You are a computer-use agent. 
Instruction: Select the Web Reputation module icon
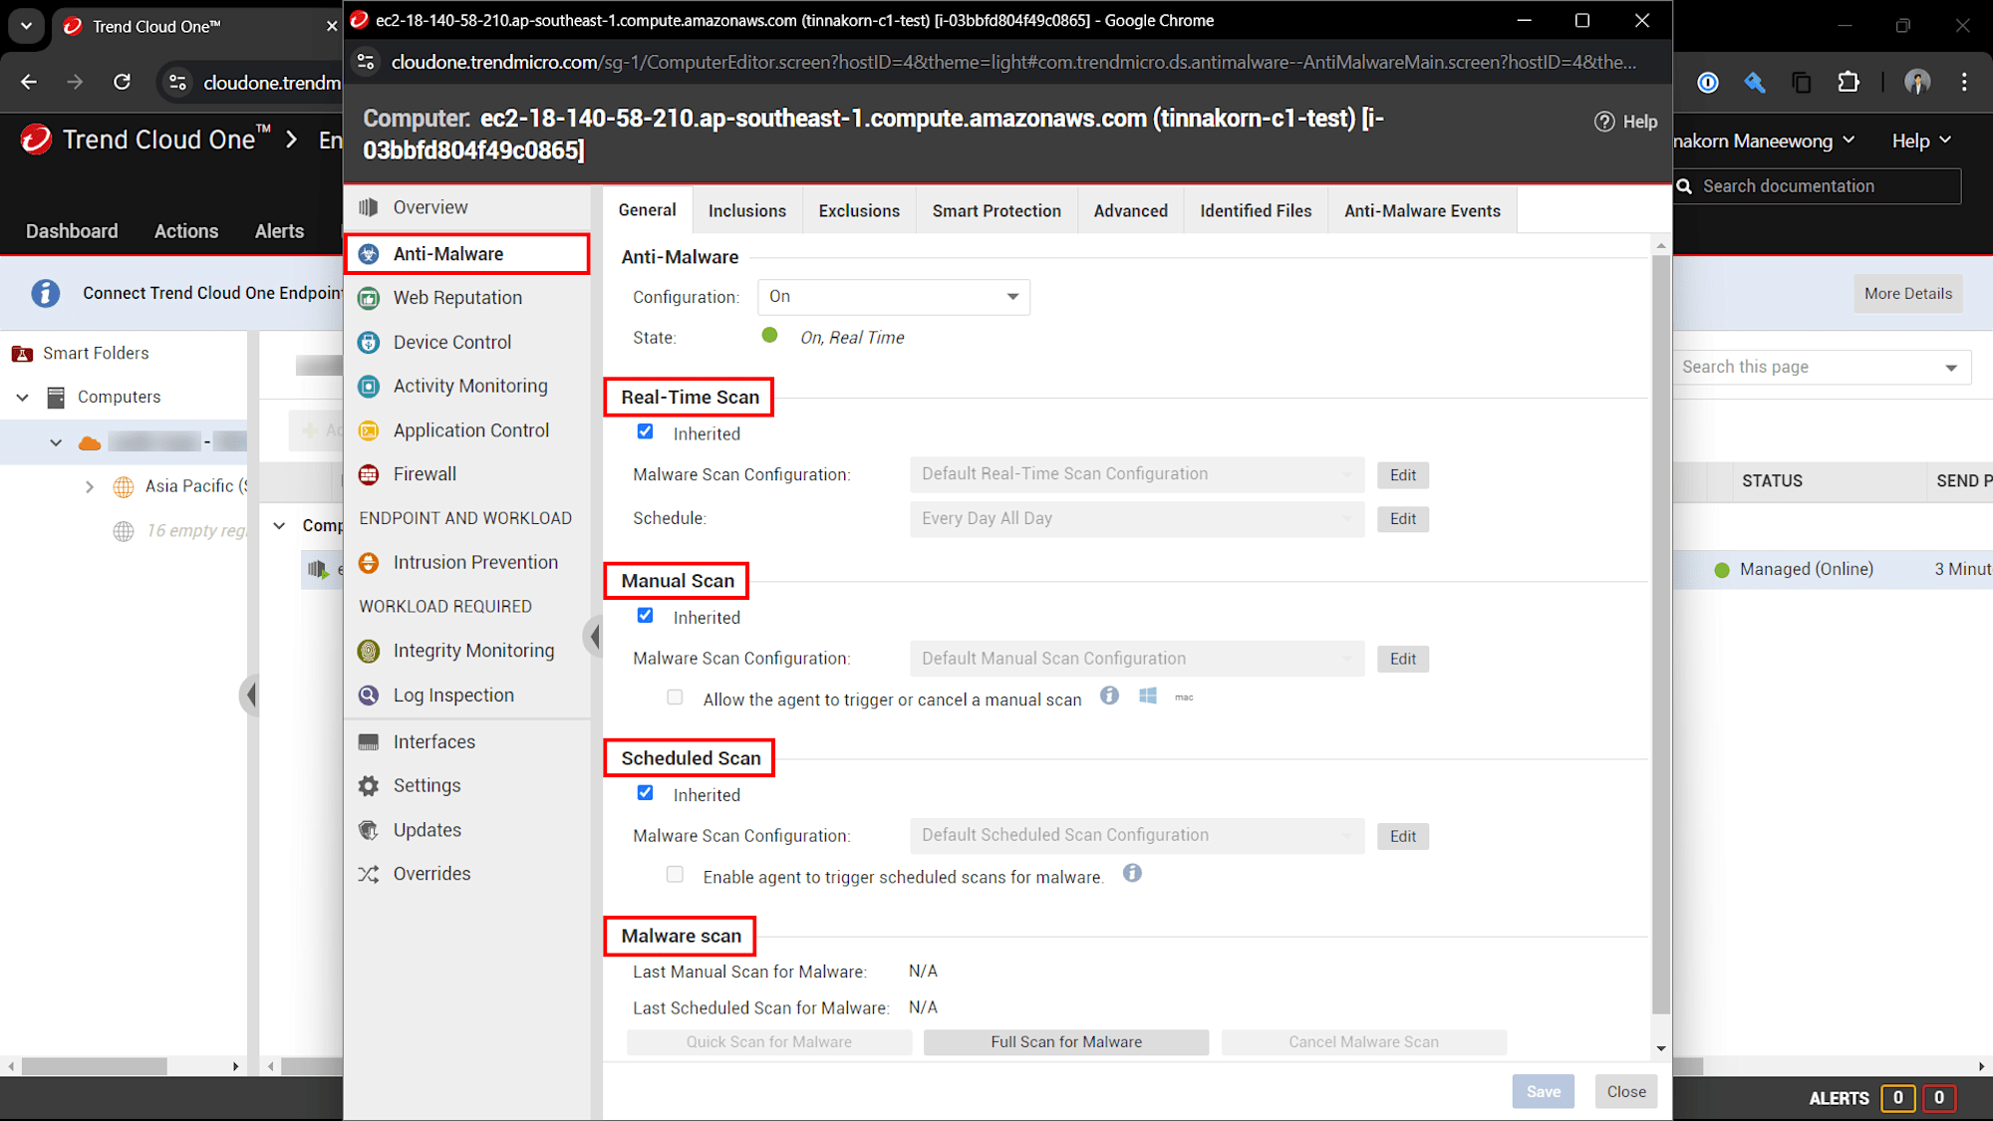pyautogui.click(x=369, y=298)
